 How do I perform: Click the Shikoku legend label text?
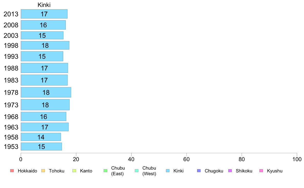[244, 171]
